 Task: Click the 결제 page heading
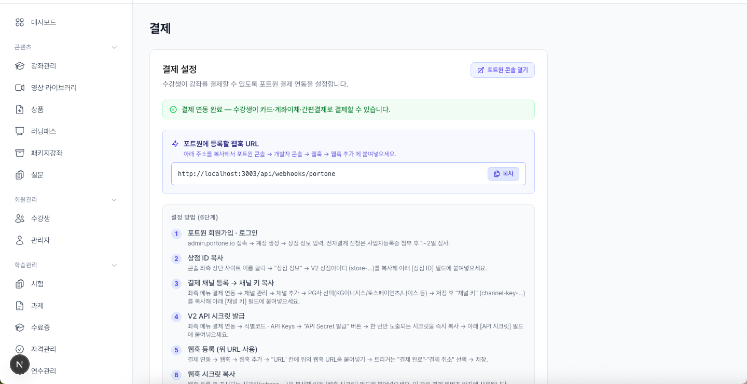point(160,28)
